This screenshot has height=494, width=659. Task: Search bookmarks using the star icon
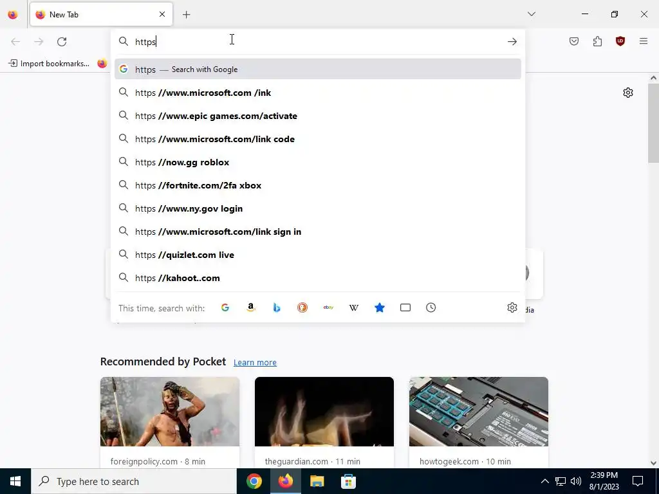click(x=380, y=308)
